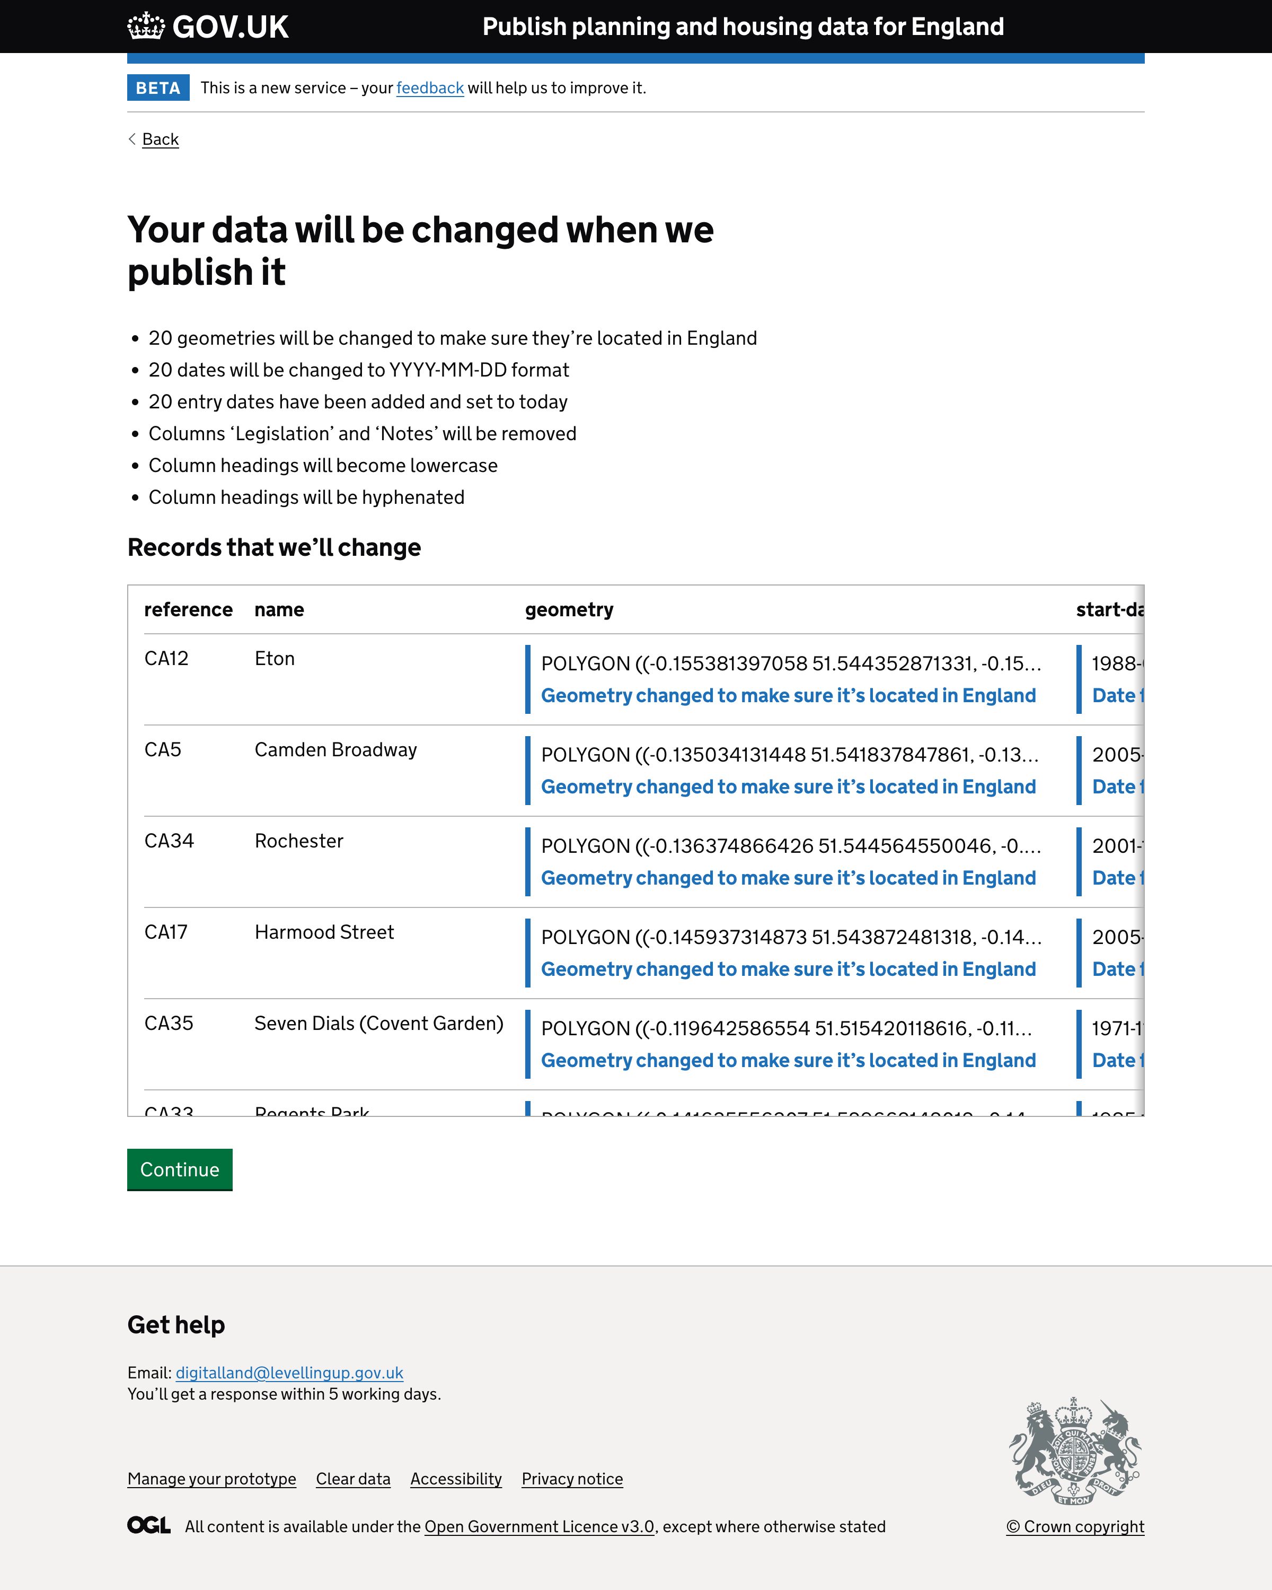Click the GOV.UK crown logo
This screenshot has width=1272, height=1590.
pos(146,27)
